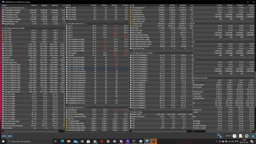Viewport: 256px width, 144px height.
Task: Click the circle icon beside Memory Clock Ratio
Action: click(131, 116)
